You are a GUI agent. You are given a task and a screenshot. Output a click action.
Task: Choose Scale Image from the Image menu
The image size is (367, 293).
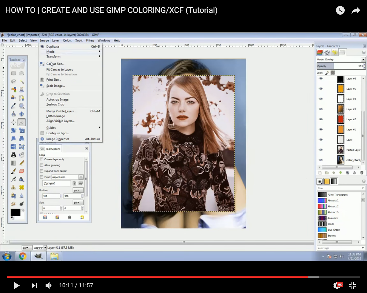click(56, 86)
